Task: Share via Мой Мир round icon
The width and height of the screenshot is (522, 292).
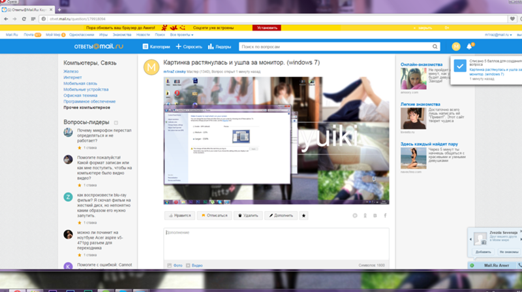Action: (355, 216)
